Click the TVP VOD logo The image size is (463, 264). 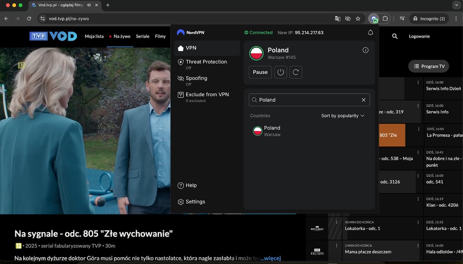coord(53,36)
